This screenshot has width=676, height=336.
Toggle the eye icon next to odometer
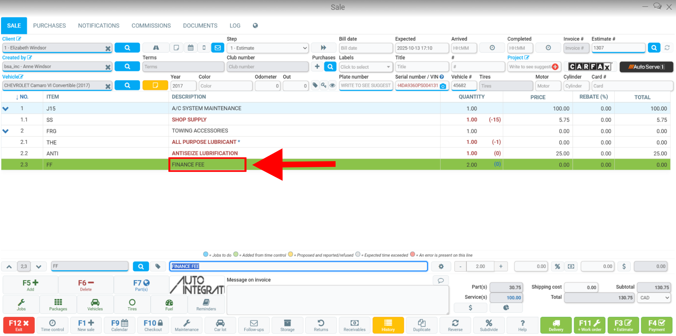pyautogui.click(x=332, y=85)
